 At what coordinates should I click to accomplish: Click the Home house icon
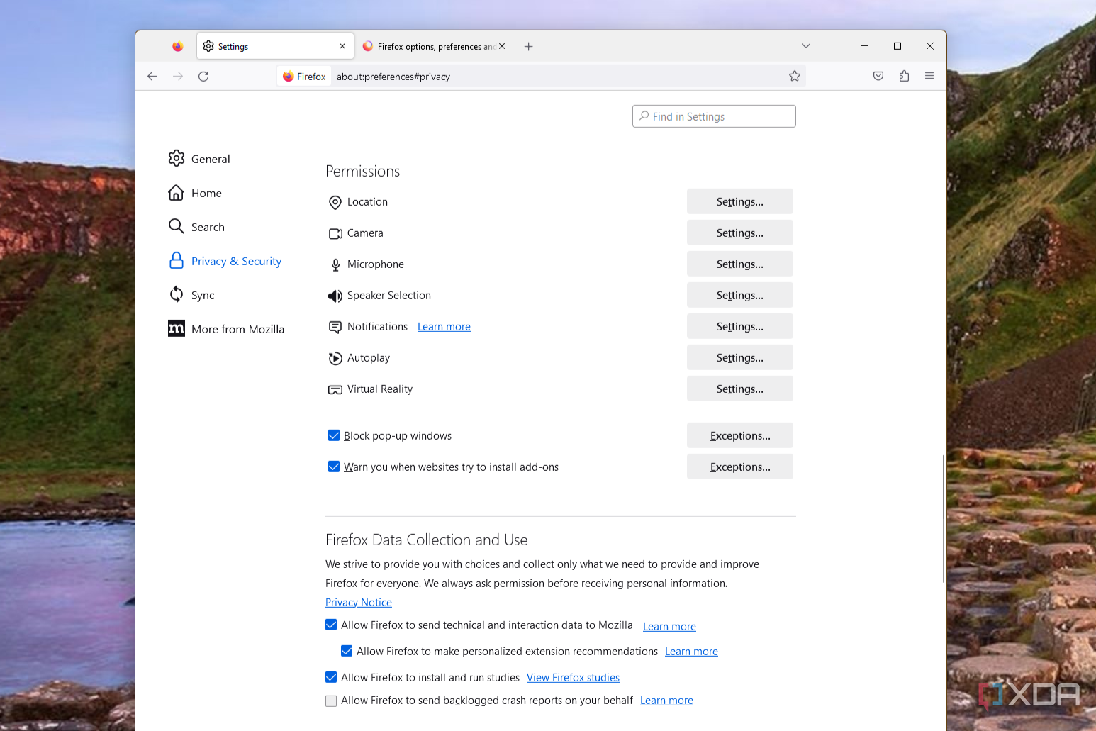(177, 192)
